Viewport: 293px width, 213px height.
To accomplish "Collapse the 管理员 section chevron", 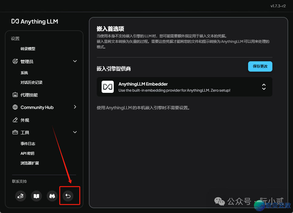I will 75,61.
